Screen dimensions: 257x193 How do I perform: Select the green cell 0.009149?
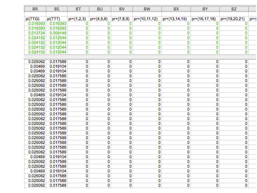click(56, 33)
